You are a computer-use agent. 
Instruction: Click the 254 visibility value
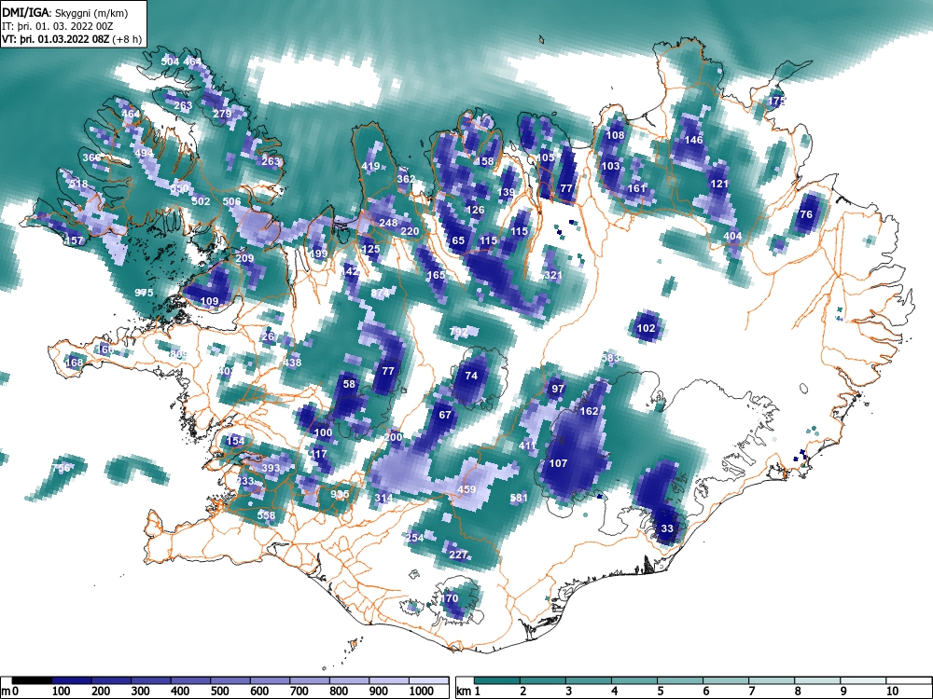(x=415, y=538)
